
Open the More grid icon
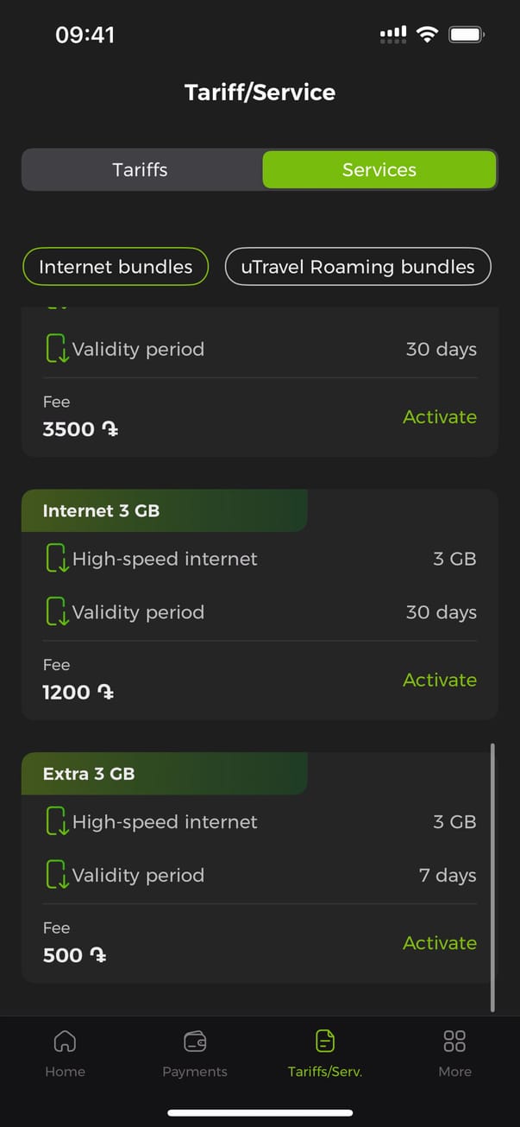click(x=454, y=1041)
